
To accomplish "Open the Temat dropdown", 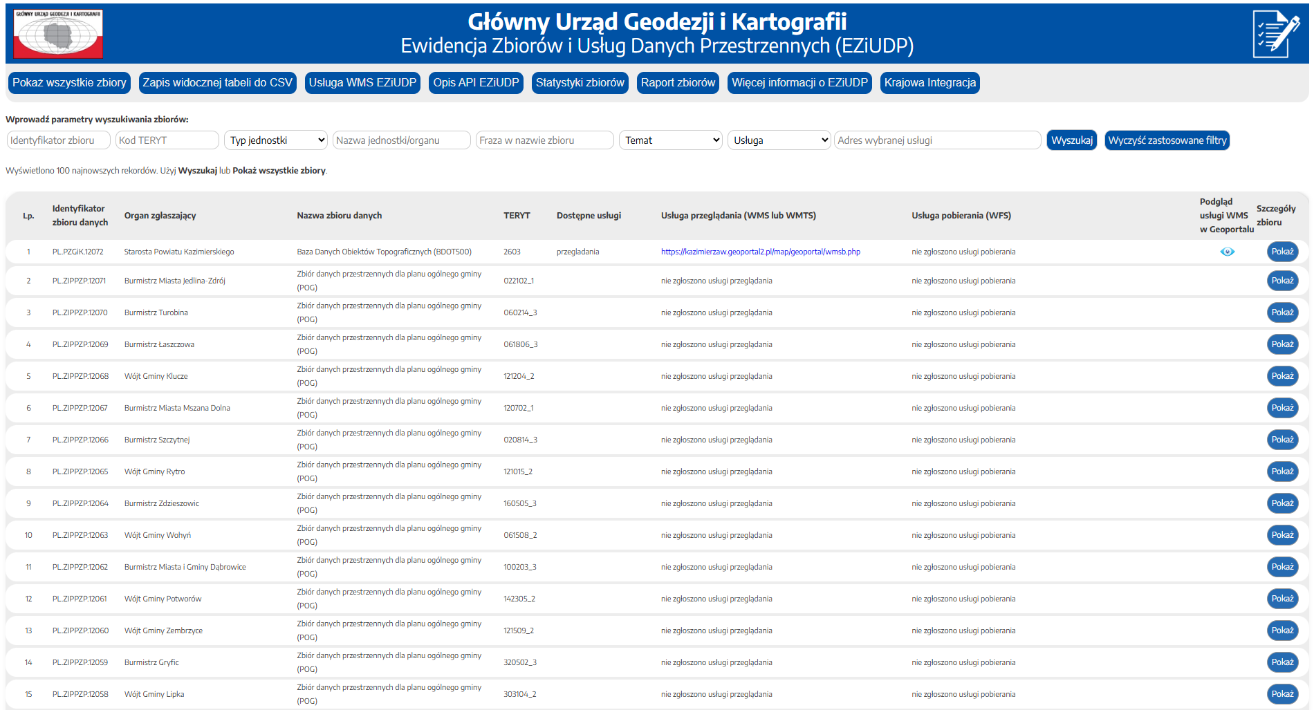I will pyautogui.click(x=670, y=140).
